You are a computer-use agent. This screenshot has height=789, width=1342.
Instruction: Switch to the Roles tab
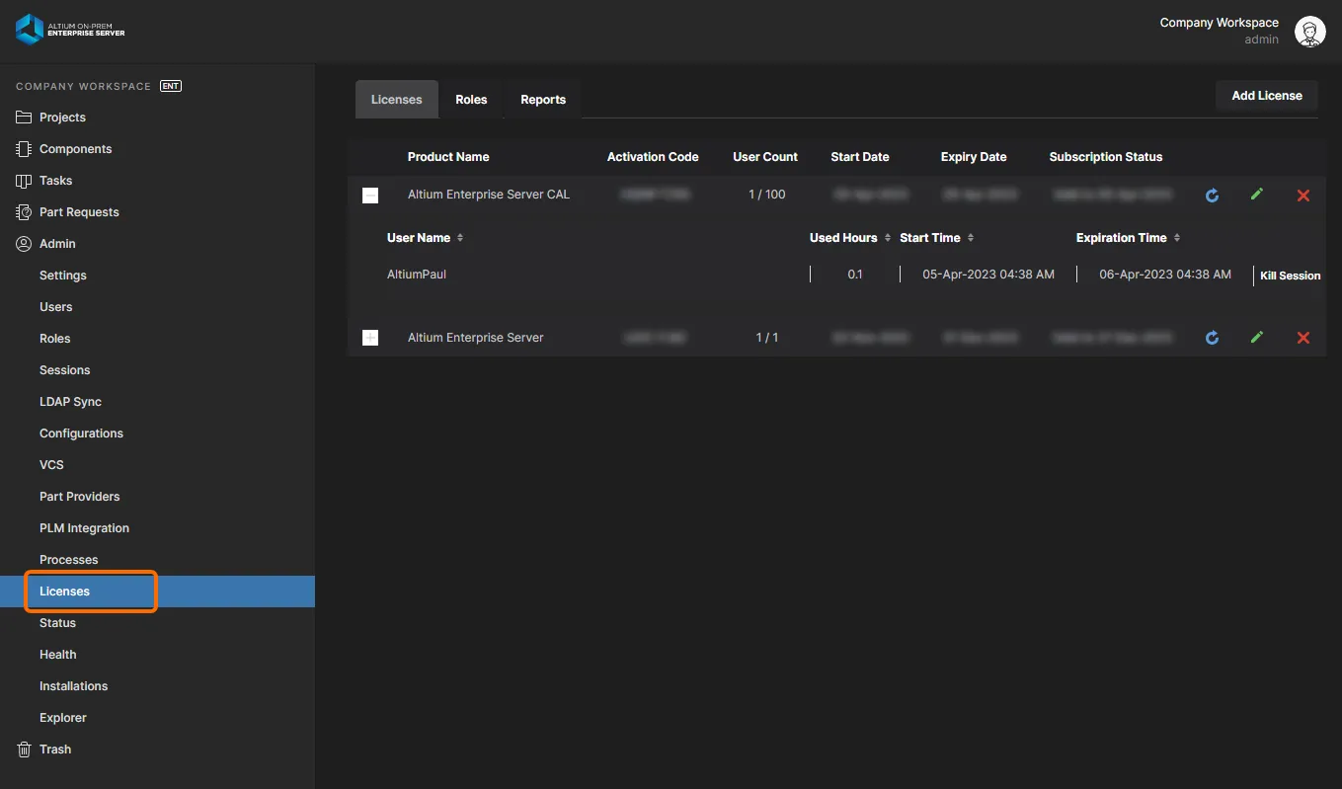(471, 100)
